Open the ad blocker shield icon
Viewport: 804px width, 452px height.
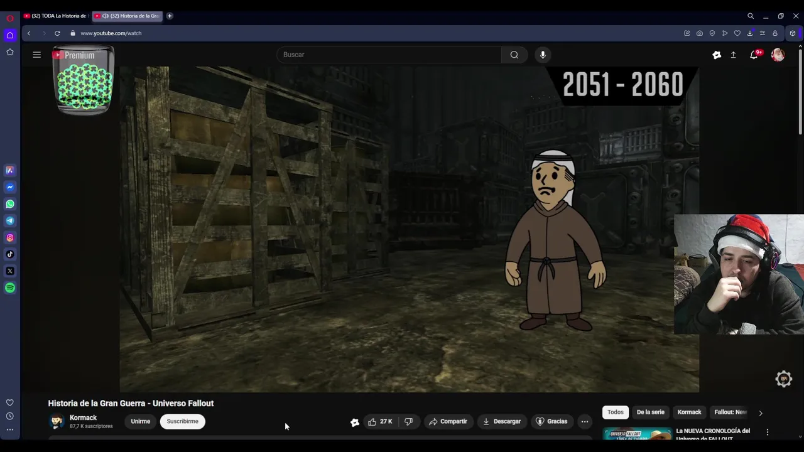click(712, 33)
